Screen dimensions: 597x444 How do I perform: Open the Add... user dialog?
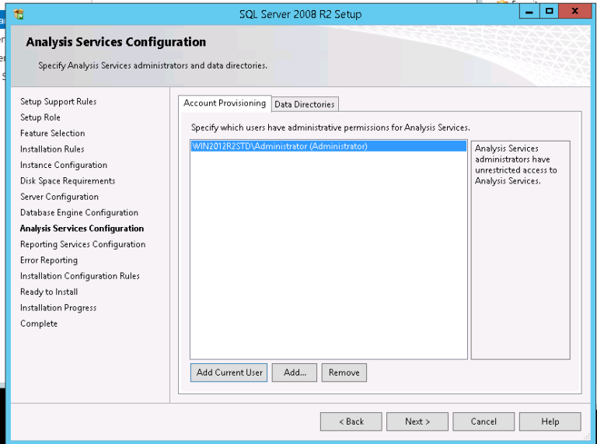295,372
